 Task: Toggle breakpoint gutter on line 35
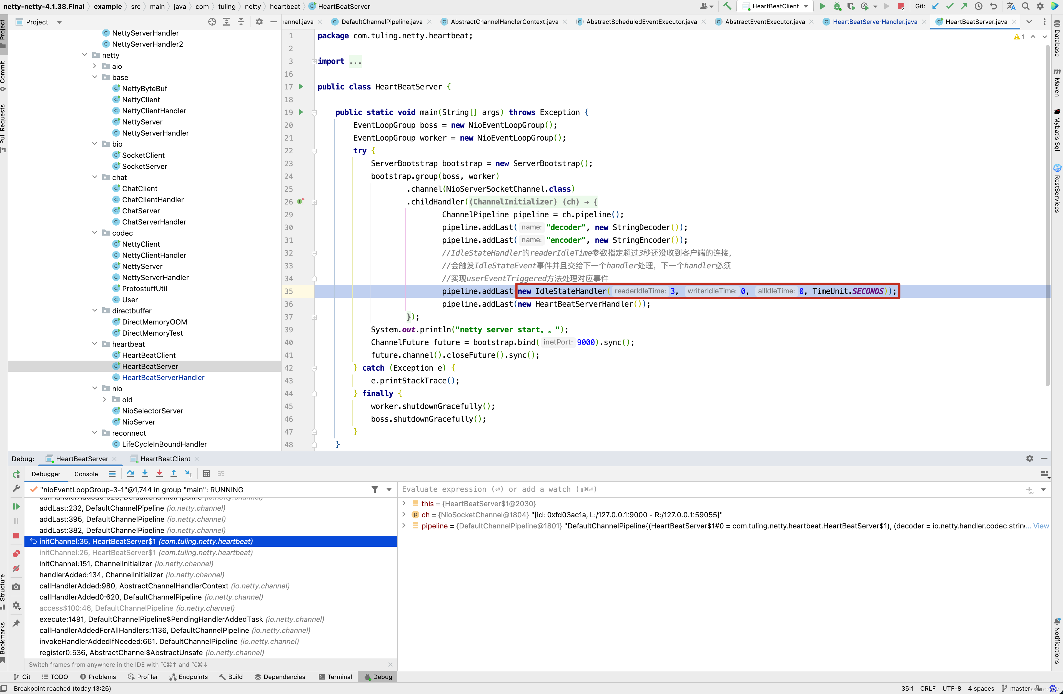pos(301,291)
